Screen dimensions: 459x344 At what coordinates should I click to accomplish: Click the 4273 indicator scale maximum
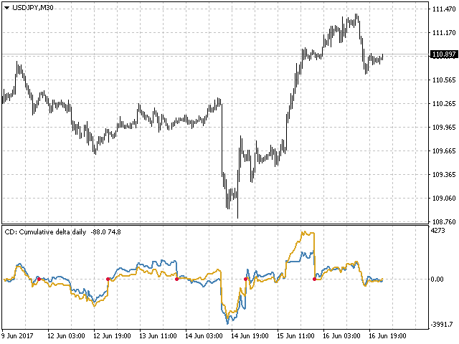[438, 231]
